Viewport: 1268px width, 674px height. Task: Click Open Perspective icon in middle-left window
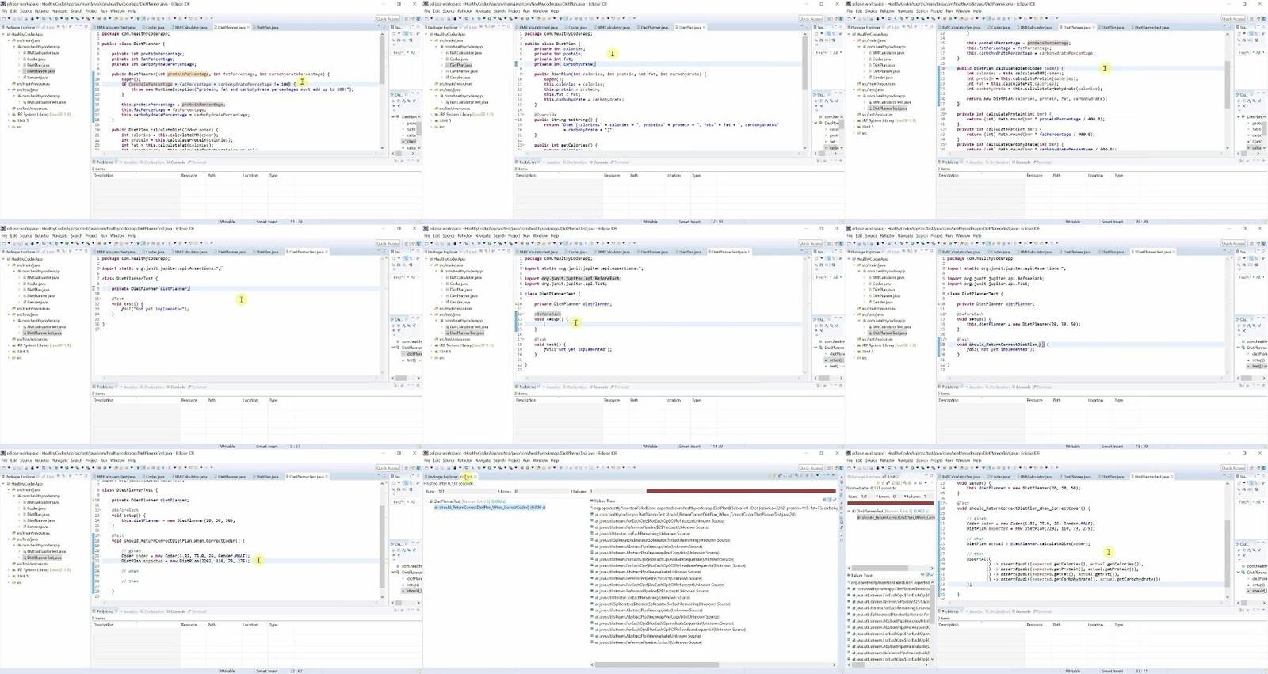407,243
